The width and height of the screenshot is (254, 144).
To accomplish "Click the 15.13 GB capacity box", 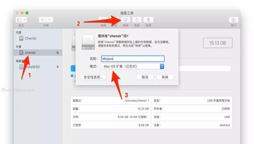I will [x=218, y=43].
